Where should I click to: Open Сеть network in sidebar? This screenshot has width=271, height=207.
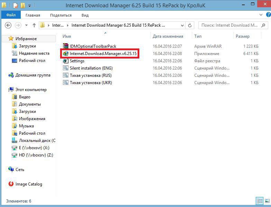point(20,170)
